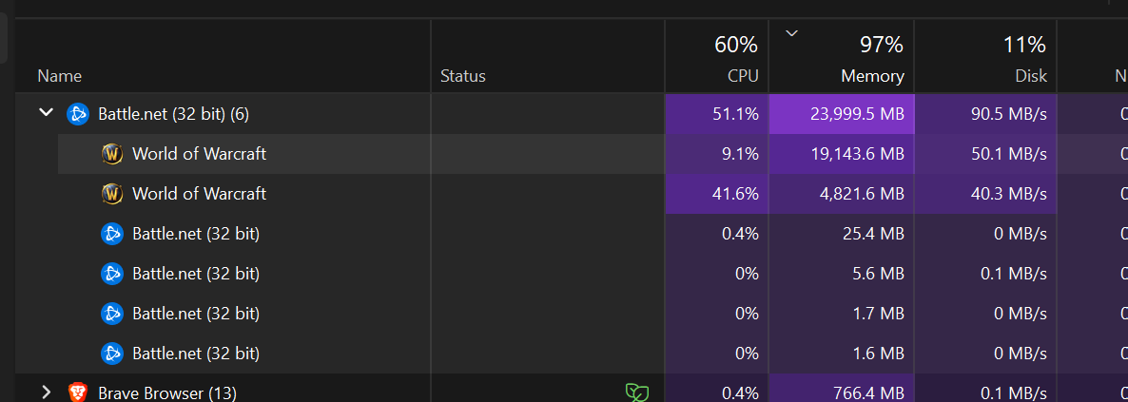
Task: Click the first World of Warcraft icon
Action: point(112,154)
